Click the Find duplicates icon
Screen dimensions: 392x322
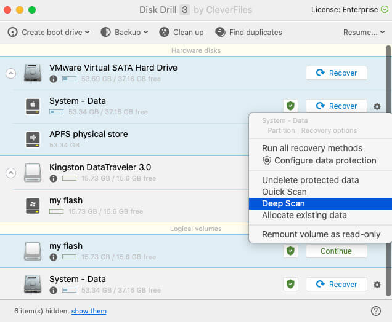click(220, 33)
